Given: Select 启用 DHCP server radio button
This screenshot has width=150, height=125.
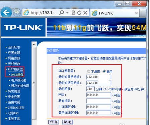Looking at the screenshot, I should (104, 71).
